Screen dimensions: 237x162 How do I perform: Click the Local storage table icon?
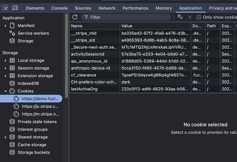tap(12, 60)
